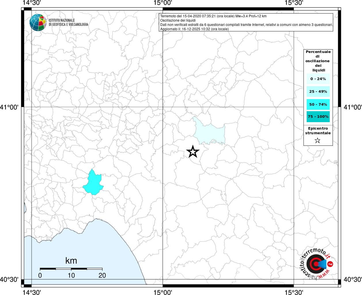
Task: Click the top 14°30' longitude label
Action: [x=31, y=3]
